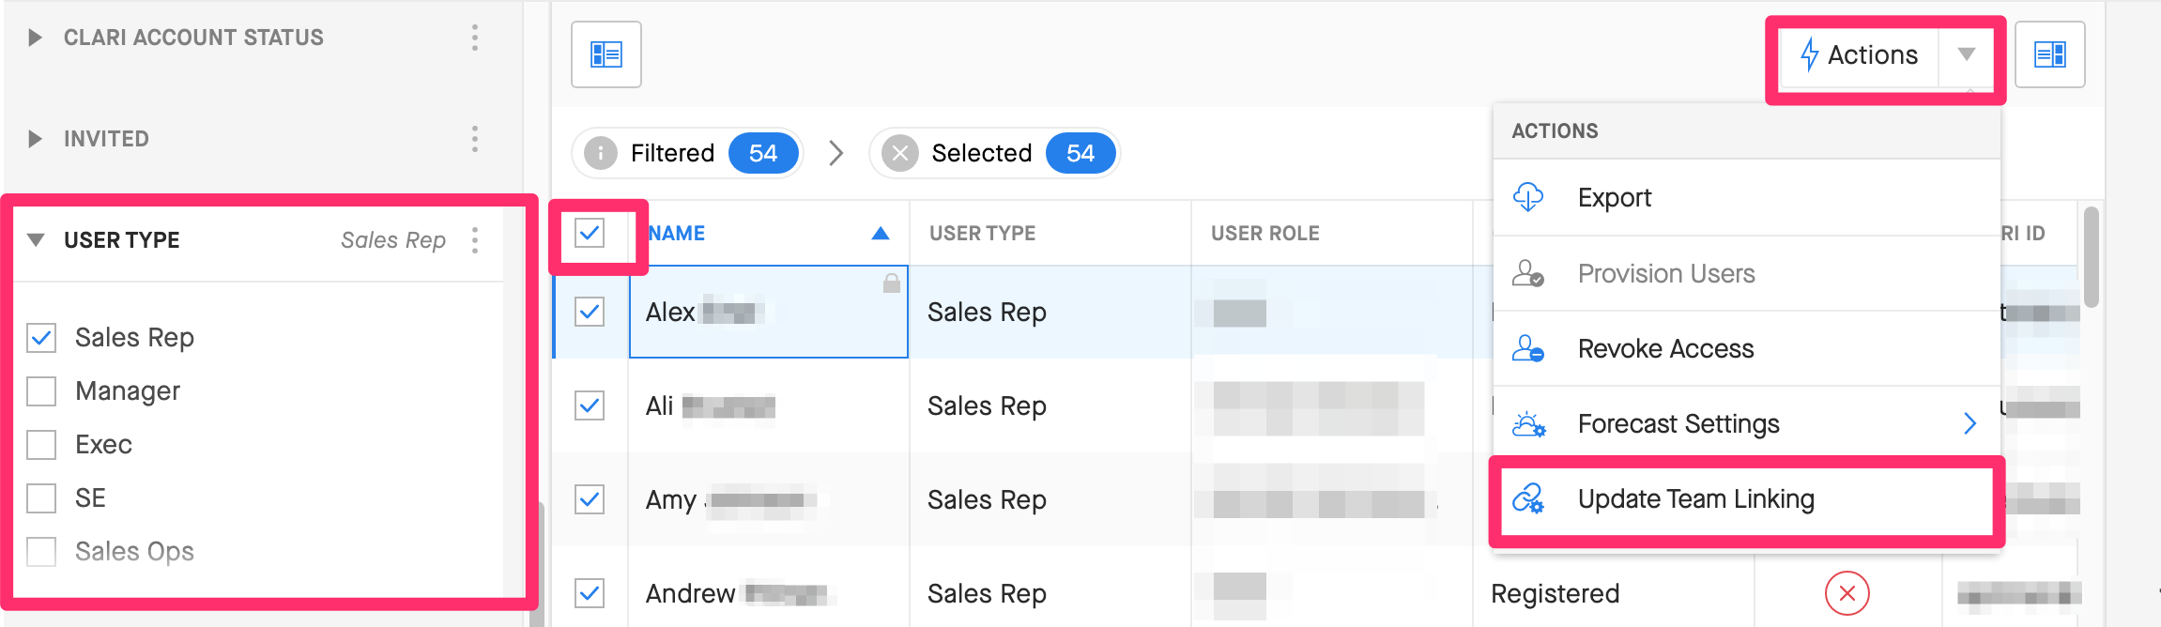2161x627 pixels.
Task: Check the Manager filter checkbox
Action: [x=41, y=391]
